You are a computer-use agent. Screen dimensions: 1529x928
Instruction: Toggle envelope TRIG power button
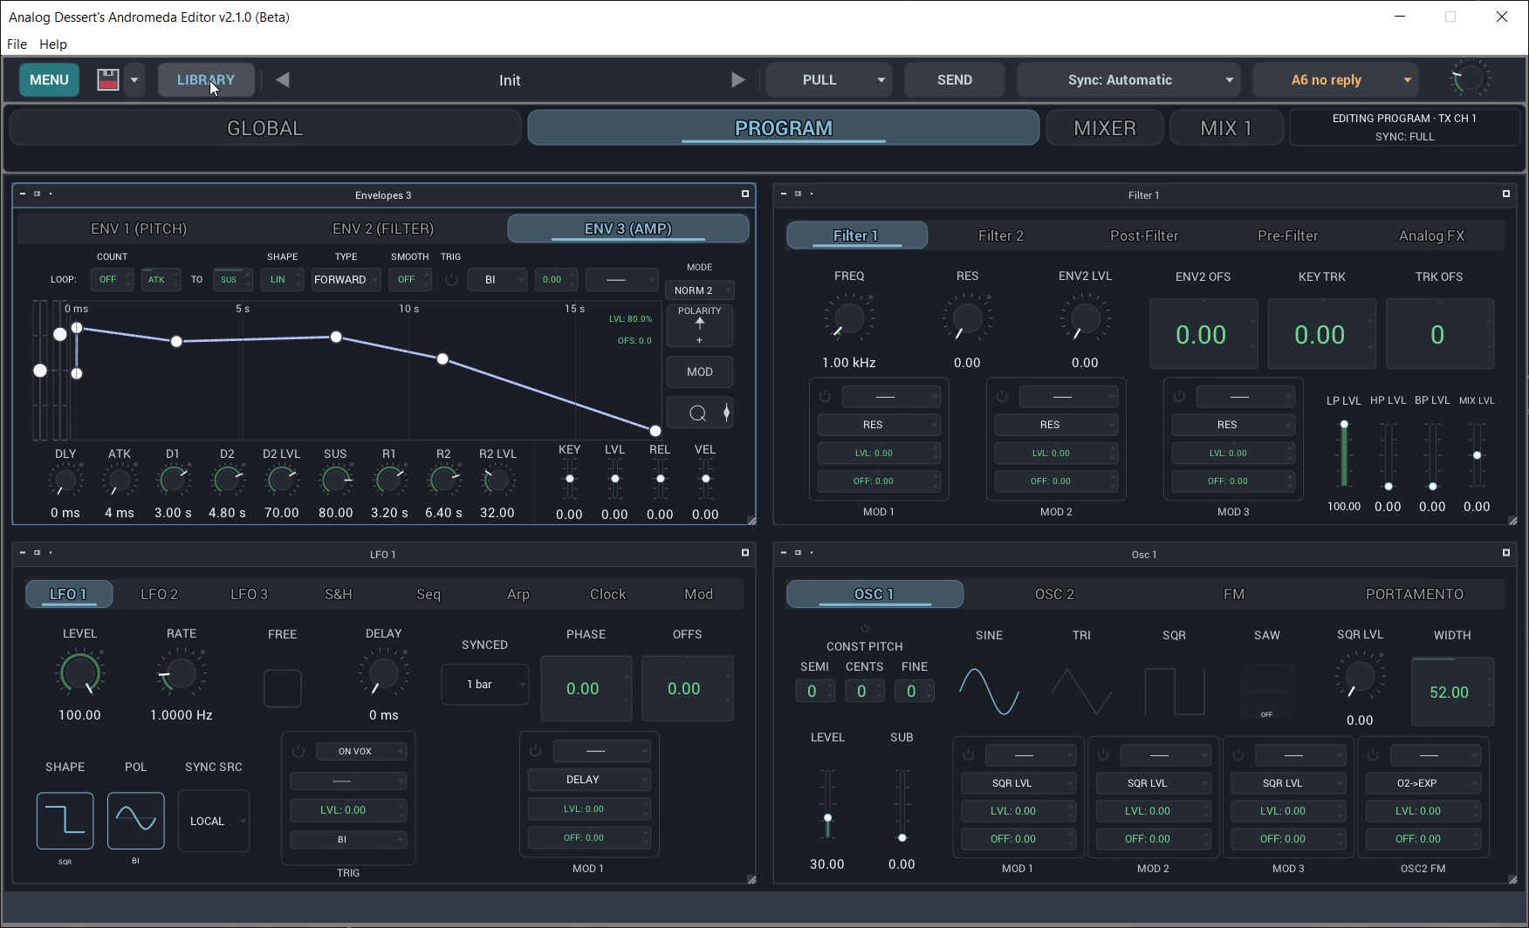[451, 280]
